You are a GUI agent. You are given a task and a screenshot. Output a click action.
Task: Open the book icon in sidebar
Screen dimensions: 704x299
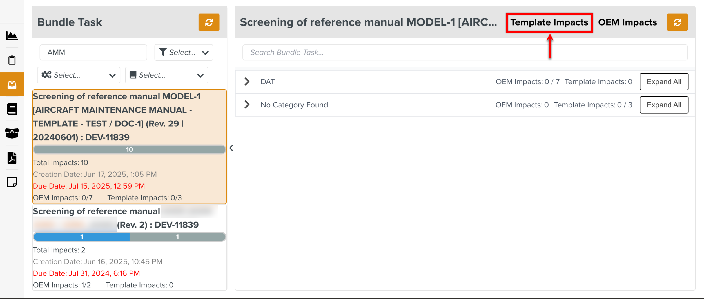pos(12,109)
